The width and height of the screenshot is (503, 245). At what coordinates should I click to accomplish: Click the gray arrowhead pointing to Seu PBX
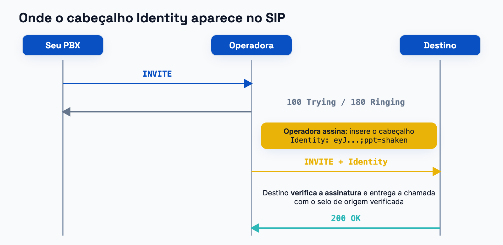[66, 112]
